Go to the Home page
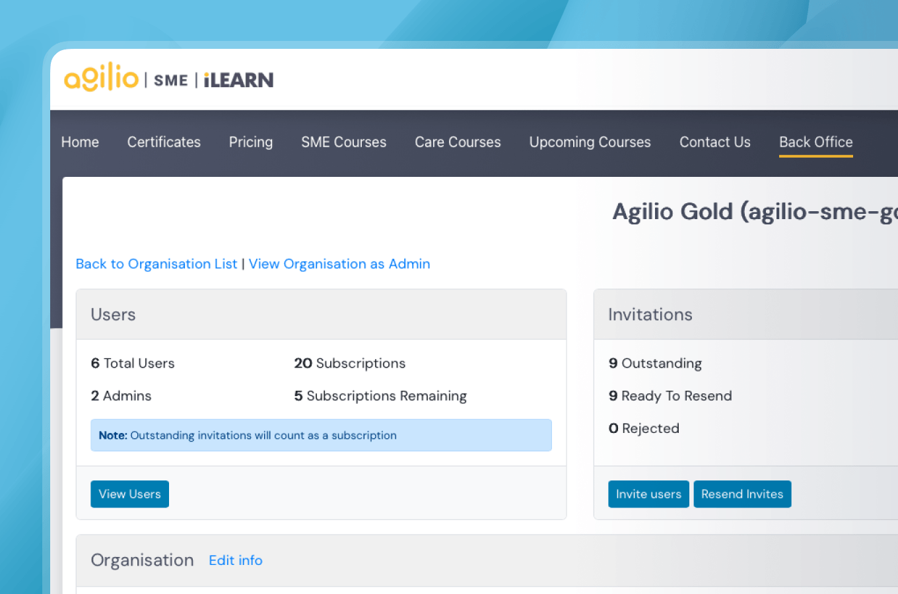 point(80,142)
